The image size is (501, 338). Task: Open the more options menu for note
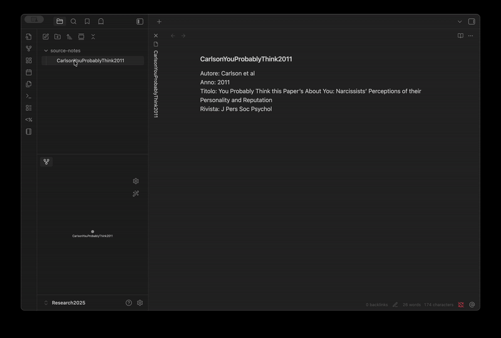pyautogui.click(x=471, y=36)
